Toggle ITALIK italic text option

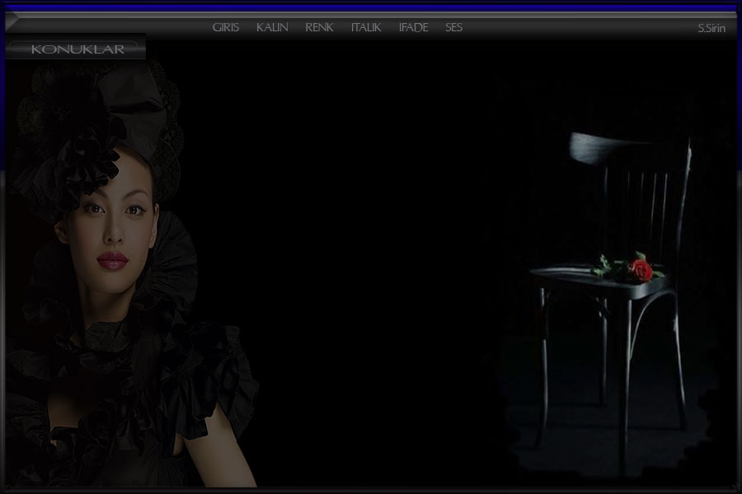point(365,27)
